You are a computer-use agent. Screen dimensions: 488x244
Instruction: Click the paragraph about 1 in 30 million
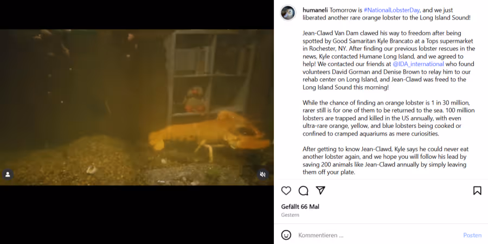(389, 118)
